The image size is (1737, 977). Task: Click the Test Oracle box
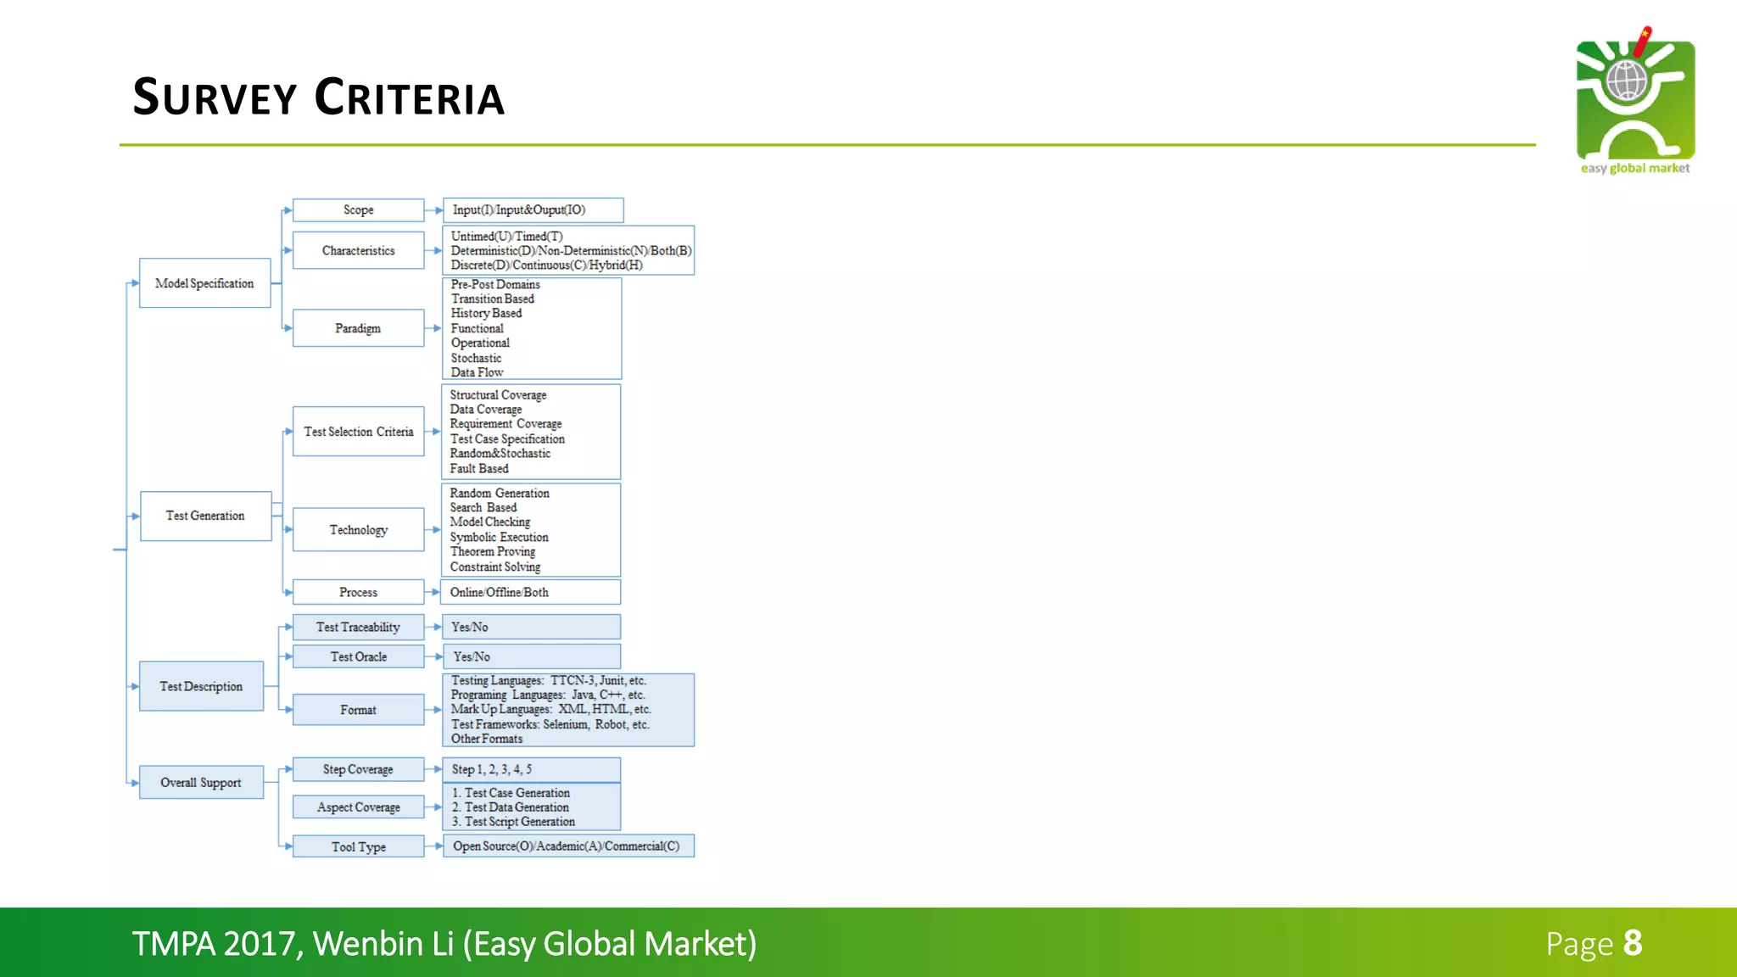click(358, 656)
